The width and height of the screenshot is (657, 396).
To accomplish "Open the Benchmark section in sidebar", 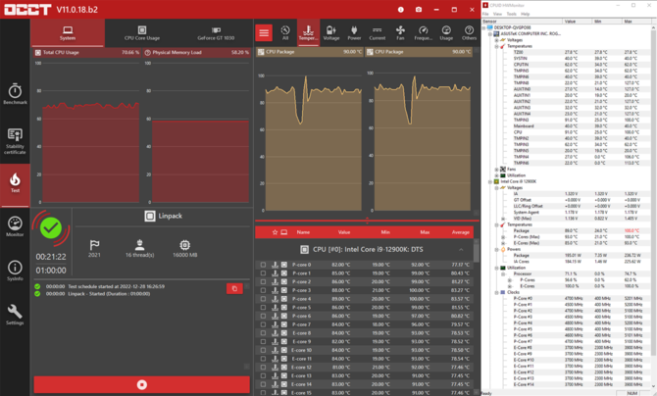I will (x=15, y=94).
